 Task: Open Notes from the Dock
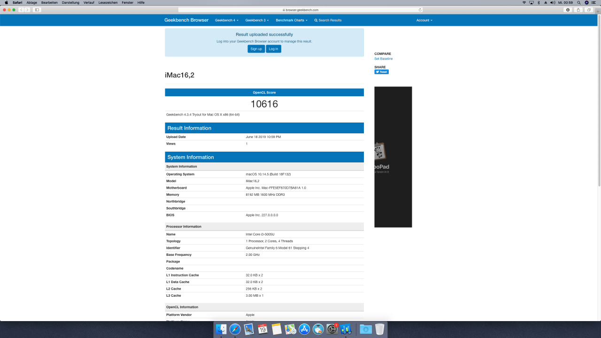click(277, 329)
